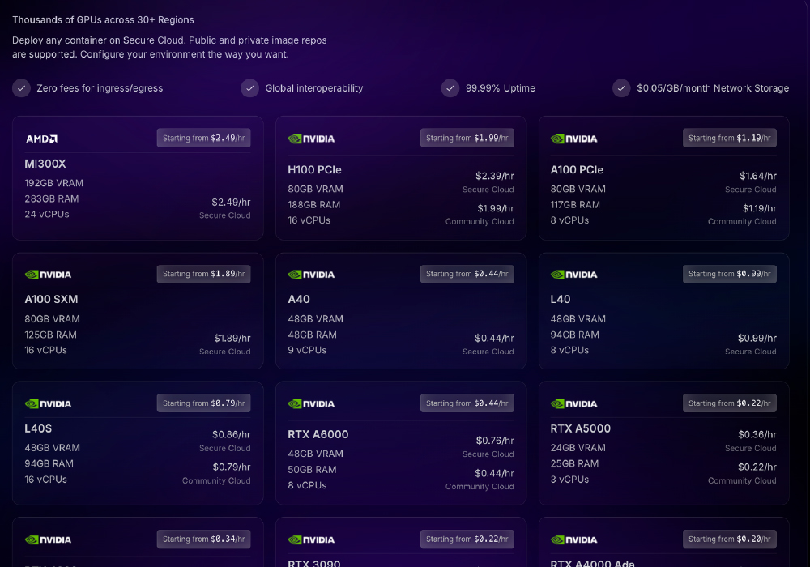Image resolution: width=810 pixels, height=567 pixels.
Task: Click the checkmark beside 99.99% Uptime
Action: tap(450, 88)
